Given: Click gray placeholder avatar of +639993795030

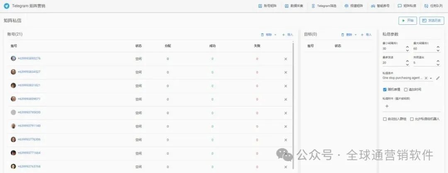Looking at the screenshot, I should [x=13, y=112].
